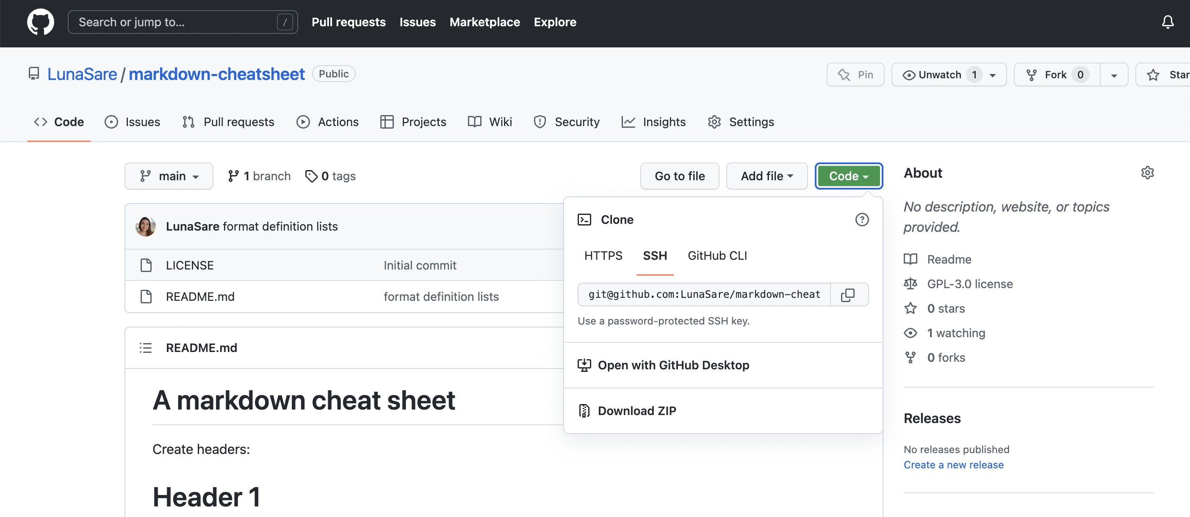This screenshot has width=1190, height=517.
Task: Click LunaSare avatar in commit row
Action: point(146,226)
